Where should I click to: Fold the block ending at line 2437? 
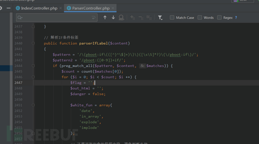click(33, 26)
